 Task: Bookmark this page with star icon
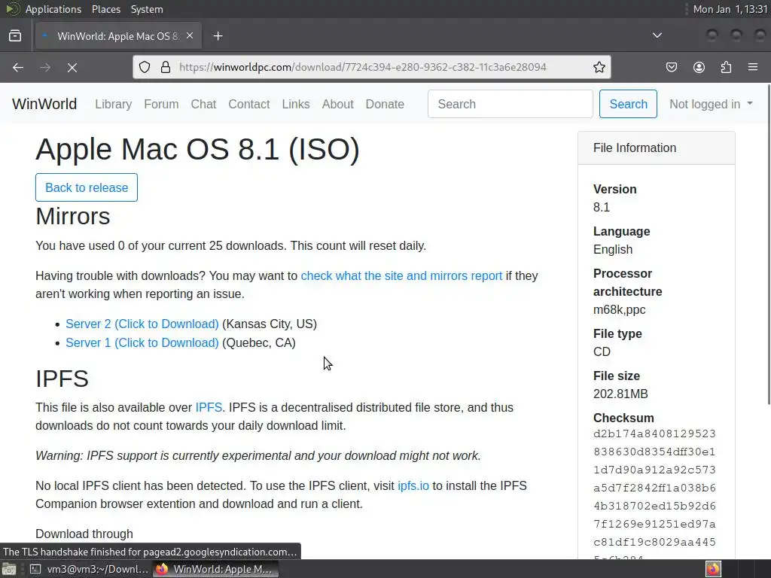(x=599, y=67)
